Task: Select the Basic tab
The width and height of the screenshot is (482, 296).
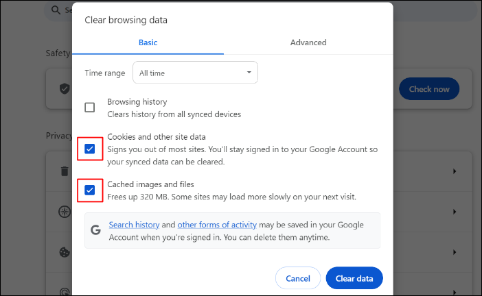Action: click(x=148, y=42)
